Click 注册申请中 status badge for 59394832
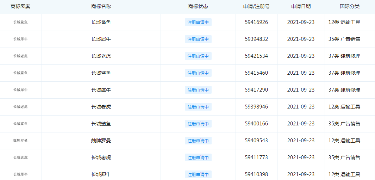Image resolution: width=375 pixels, height=180 pixels. point(198,39)
